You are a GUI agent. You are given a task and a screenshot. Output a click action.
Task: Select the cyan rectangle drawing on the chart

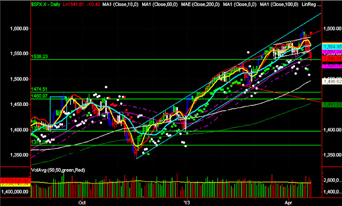point(58,113)
